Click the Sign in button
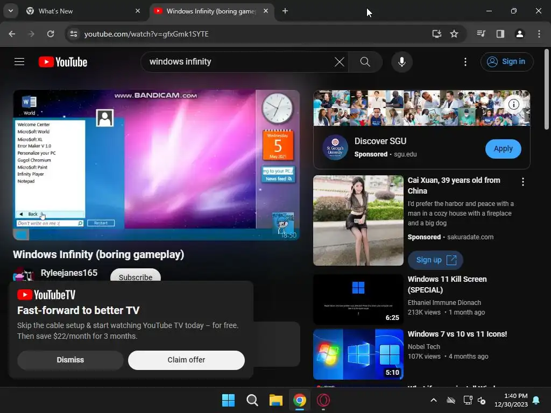 (x=507, y=62)
